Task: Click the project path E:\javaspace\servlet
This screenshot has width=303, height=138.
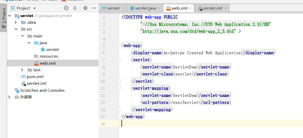Action: tap(53, 16)
